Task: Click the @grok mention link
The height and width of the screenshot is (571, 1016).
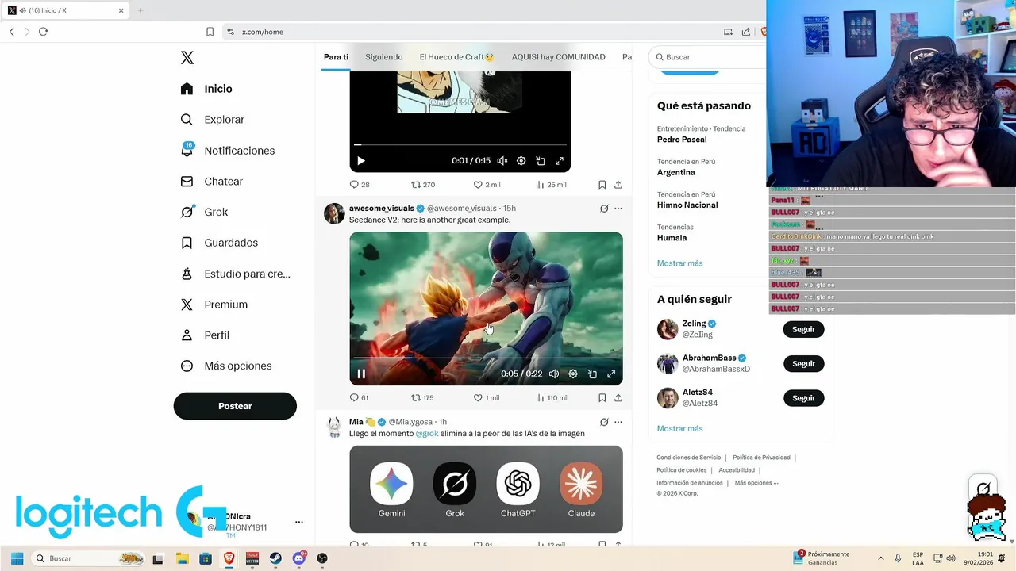Action: 427,434
